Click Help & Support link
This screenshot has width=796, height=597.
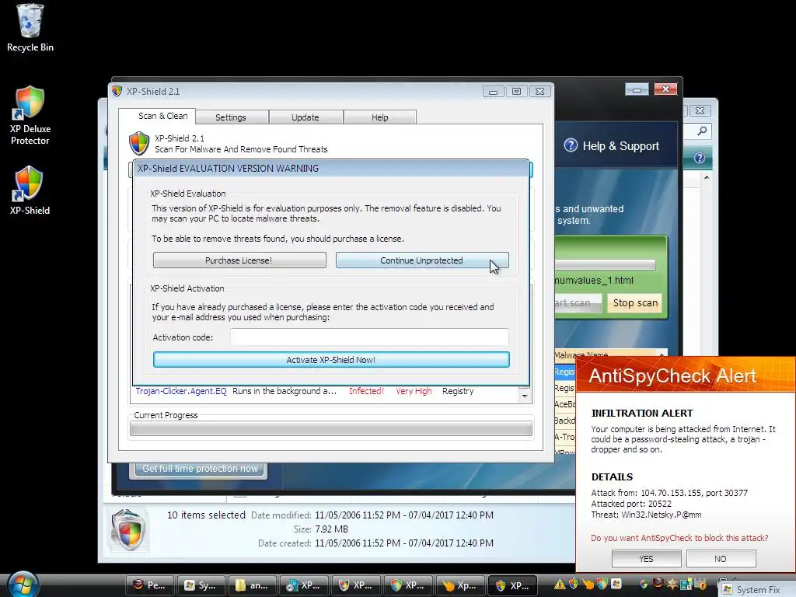620,146
